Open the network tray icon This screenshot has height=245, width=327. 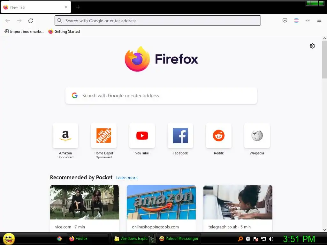[x=263, y=239]
